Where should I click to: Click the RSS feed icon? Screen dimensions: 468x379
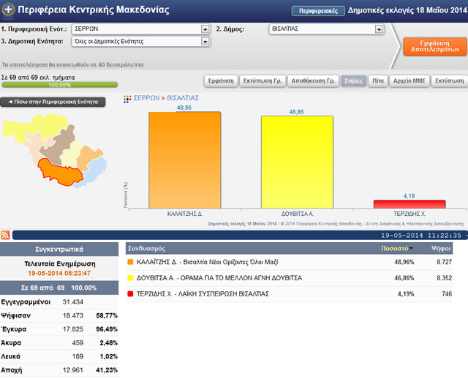6,235
